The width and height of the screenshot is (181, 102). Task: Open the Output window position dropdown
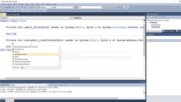pos(140,82)
